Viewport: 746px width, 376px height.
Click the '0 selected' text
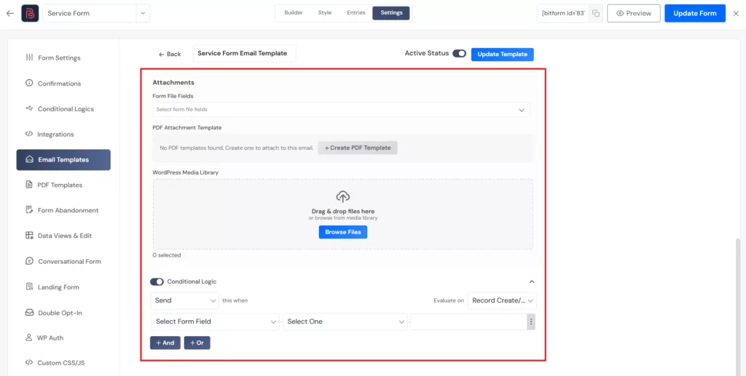(167, 255)
